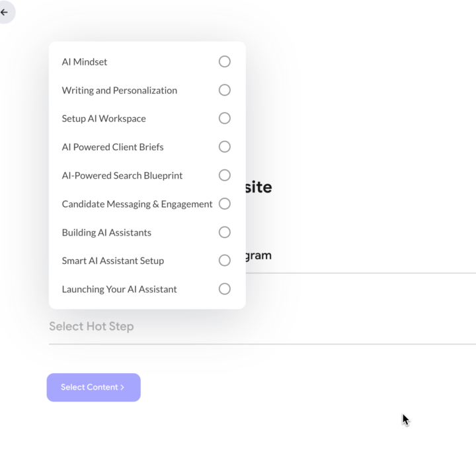Select the Setup AI Workspace radio circle
The width and height of the screenshot is (476, 471).
tap(224, 118)
